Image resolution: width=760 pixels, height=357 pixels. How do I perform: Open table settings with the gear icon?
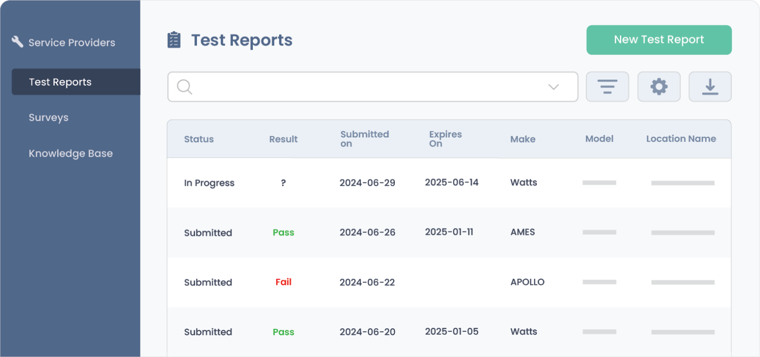(x=659, y=87)
